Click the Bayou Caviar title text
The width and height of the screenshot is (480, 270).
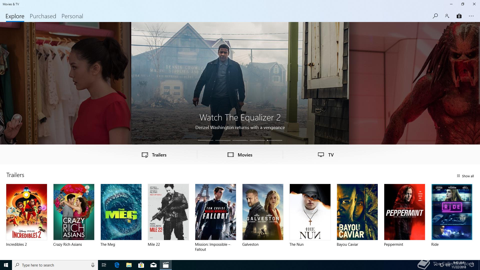point(347,244)
